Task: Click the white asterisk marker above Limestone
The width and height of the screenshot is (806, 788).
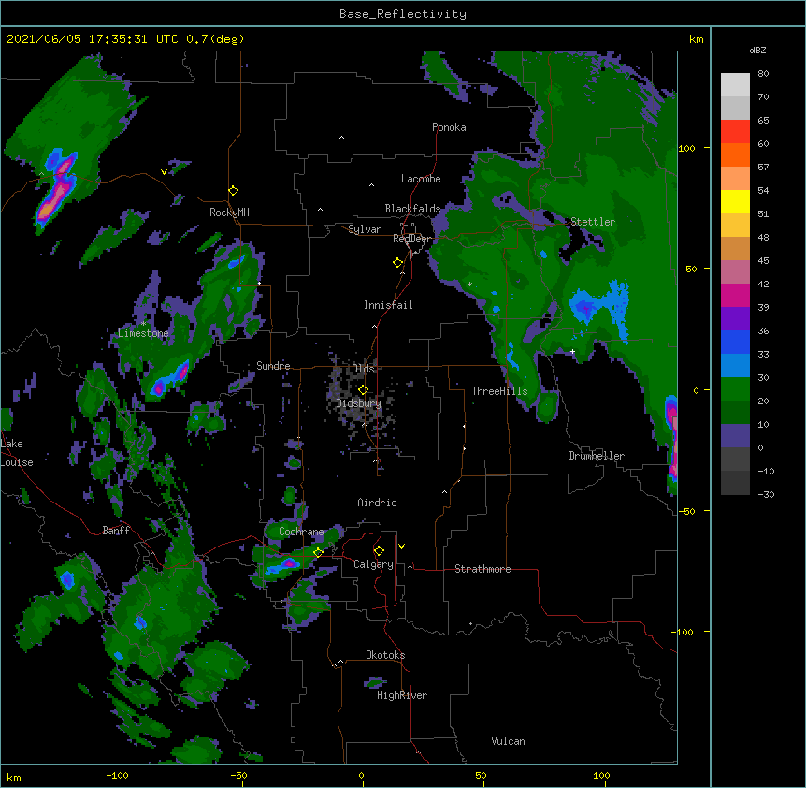Action: coord(143,324)
